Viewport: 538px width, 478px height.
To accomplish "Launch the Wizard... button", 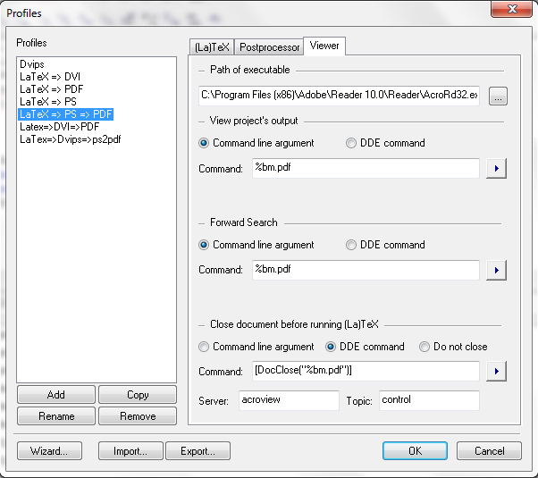I will click(x=49, y=450).
